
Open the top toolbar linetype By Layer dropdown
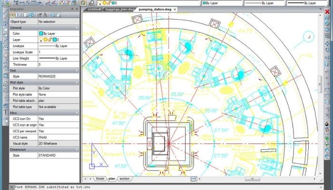tap(264, 3)
